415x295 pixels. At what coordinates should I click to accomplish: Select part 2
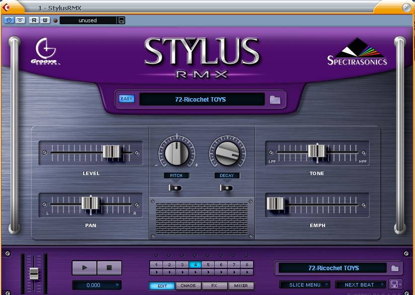click(x=169, y=265)
